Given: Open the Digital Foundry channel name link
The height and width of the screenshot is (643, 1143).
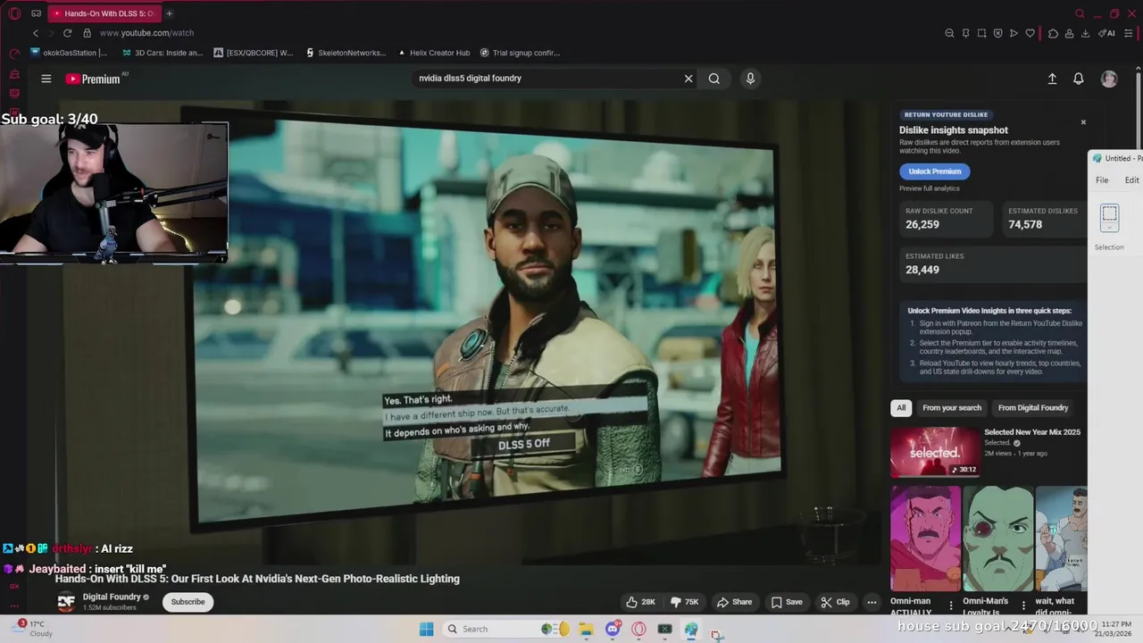Looking at the screenshot, I should click(x=112, y=597).
